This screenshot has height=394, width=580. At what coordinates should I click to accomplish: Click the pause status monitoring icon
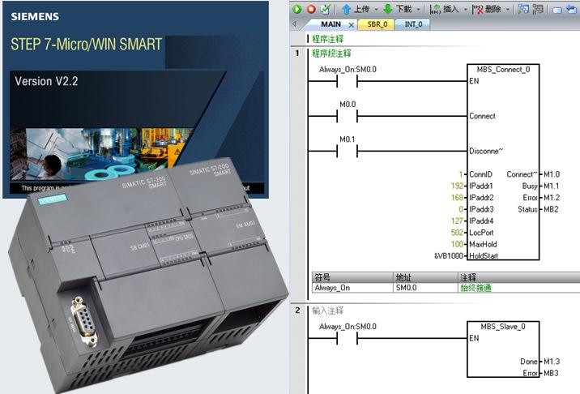coord(538,9)
